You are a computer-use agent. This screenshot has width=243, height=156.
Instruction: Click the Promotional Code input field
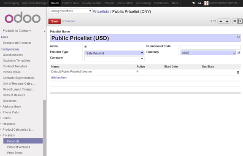[211, 47]
